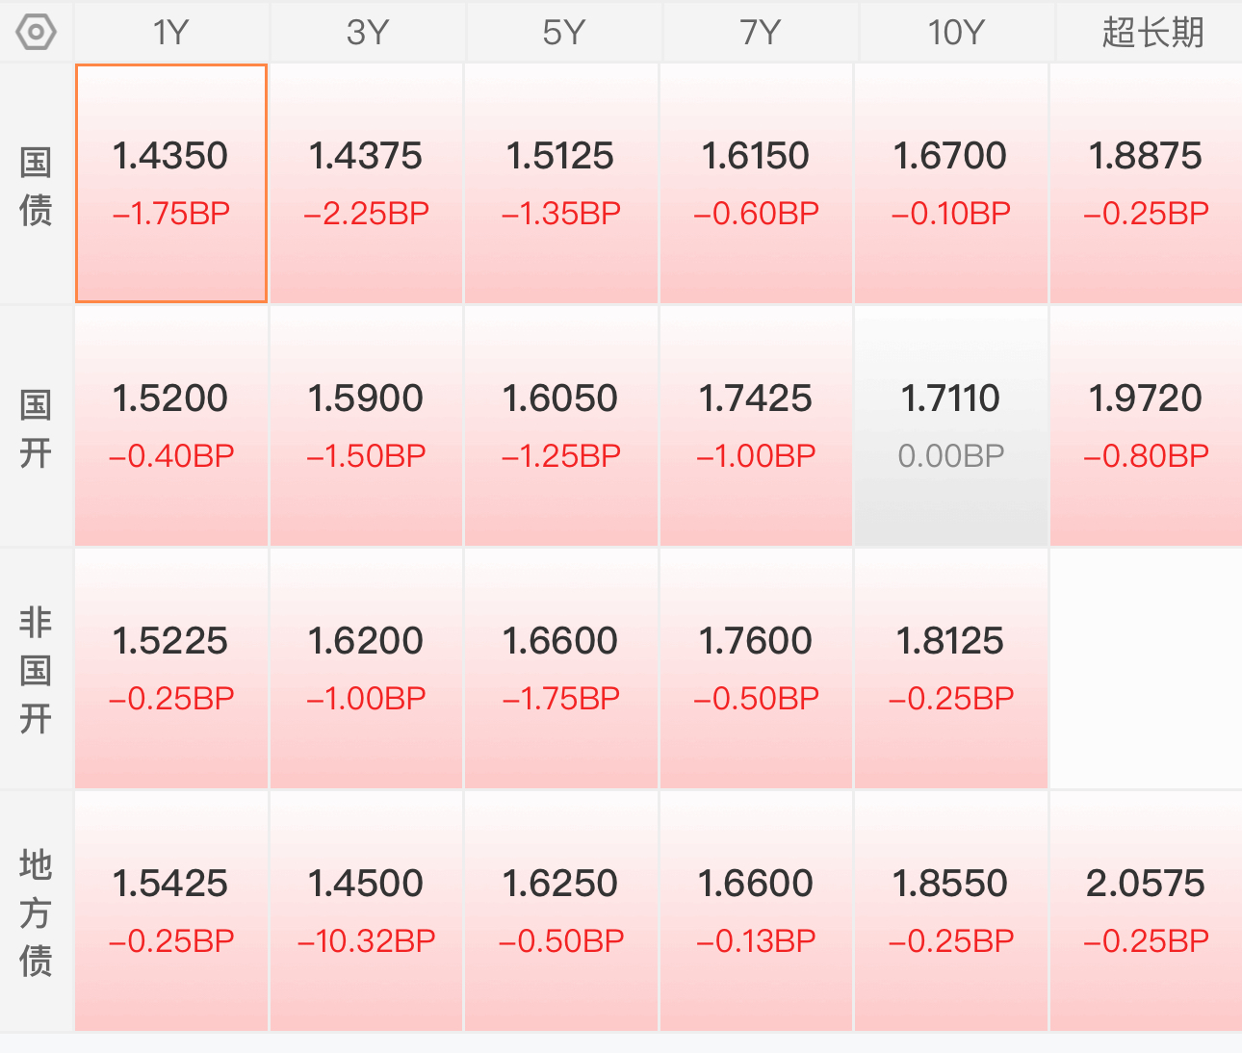Screen dimensions: 1242x1053
Task: Click the 5Y column header
Action: 563,32
